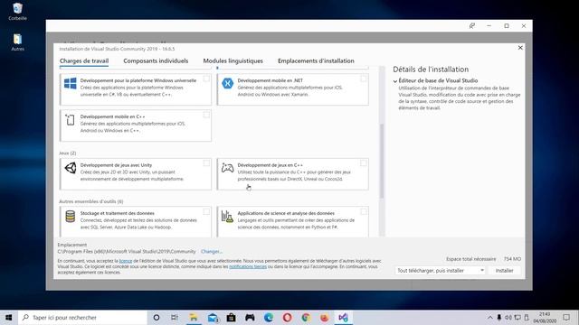Click the Changer... location link
This screenshot has width=579, height=325.
pos(212,251)
